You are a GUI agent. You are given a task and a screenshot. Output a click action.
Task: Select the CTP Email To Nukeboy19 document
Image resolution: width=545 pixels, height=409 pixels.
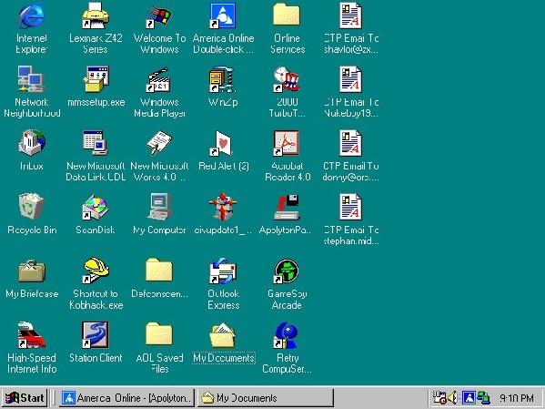pos(350,80)
